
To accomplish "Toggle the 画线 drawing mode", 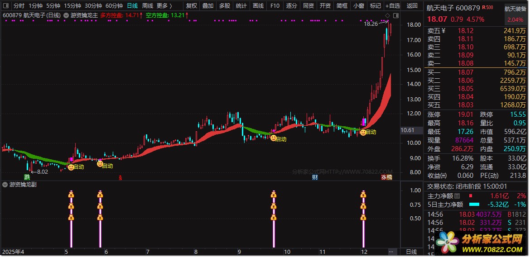I will click(x=258, y=6).
